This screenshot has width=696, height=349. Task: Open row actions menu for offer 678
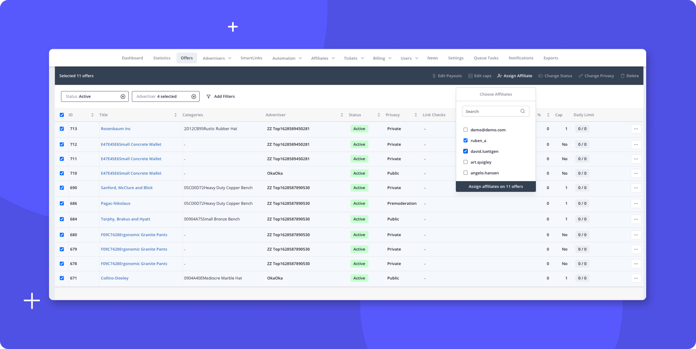coord(636,264)
